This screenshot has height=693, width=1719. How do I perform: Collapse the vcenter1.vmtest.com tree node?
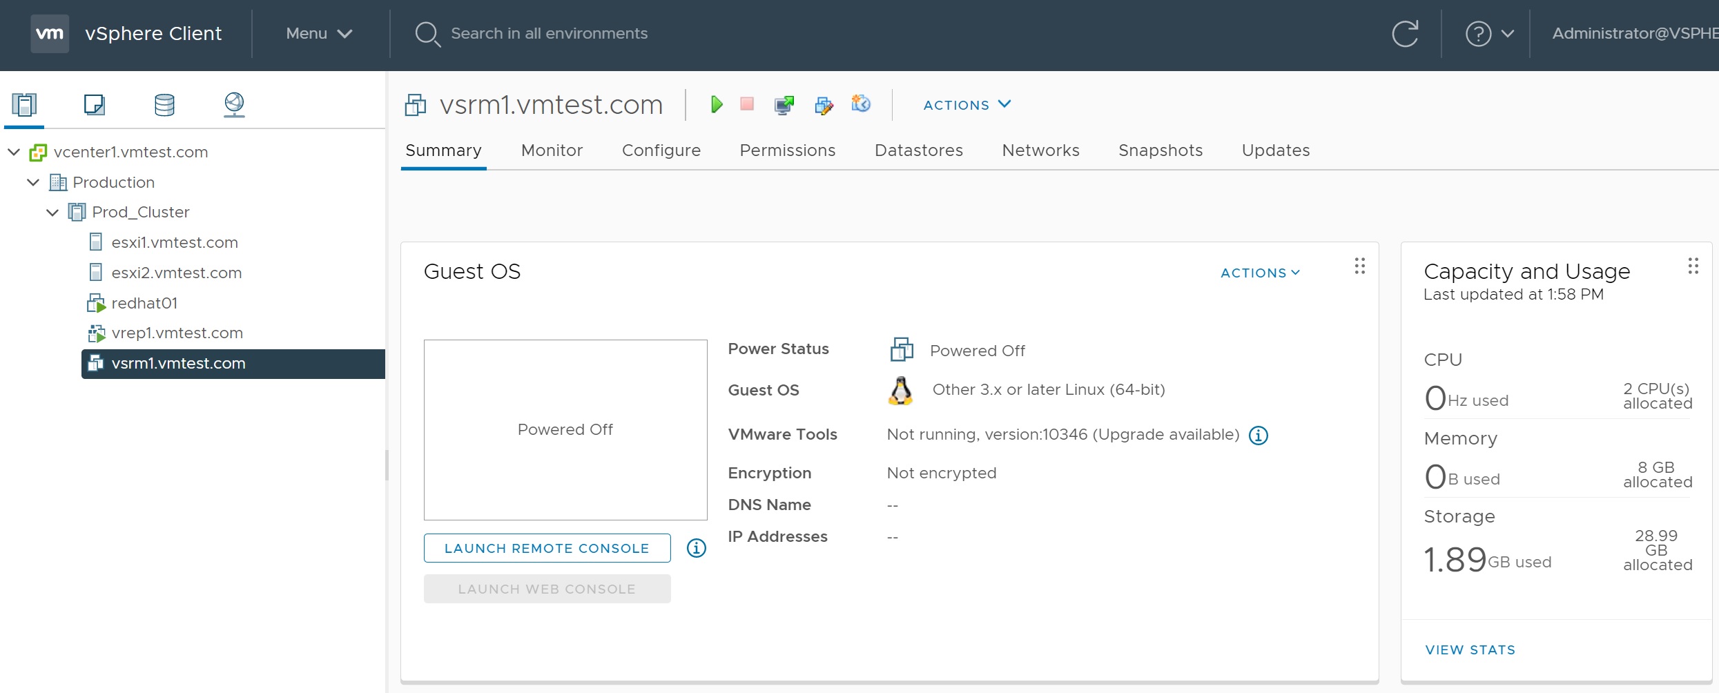(14, 152)
